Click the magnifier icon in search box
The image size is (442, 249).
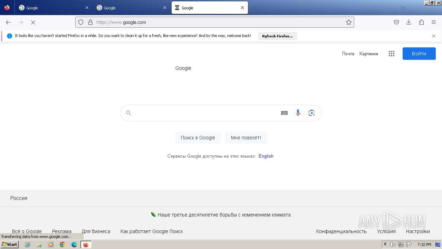click(x=129, y=113)
